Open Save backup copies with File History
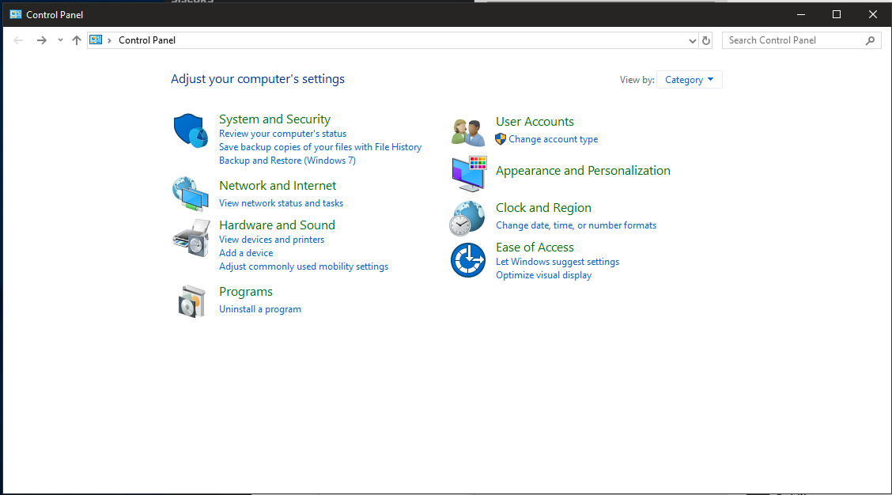This screenshot has height=495, width=892. (x=320, y=147)
